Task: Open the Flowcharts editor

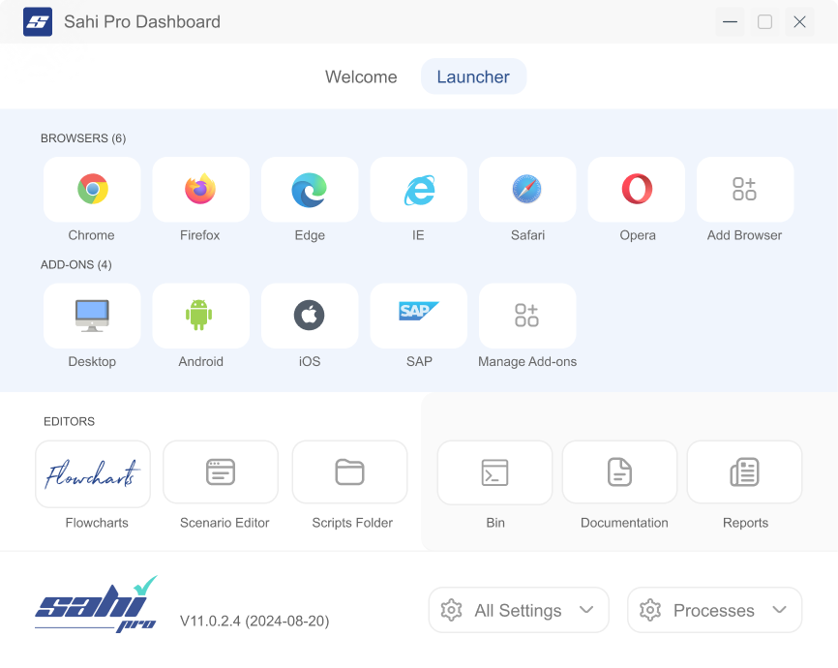Action: (93, 473)
